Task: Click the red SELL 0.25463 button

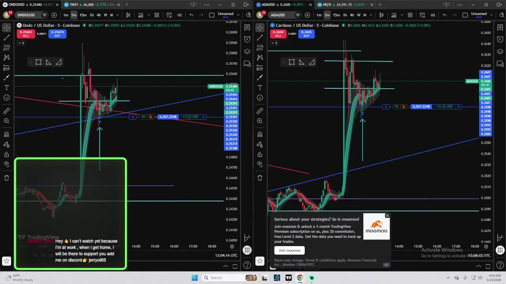Action: (x=26, y=34)
